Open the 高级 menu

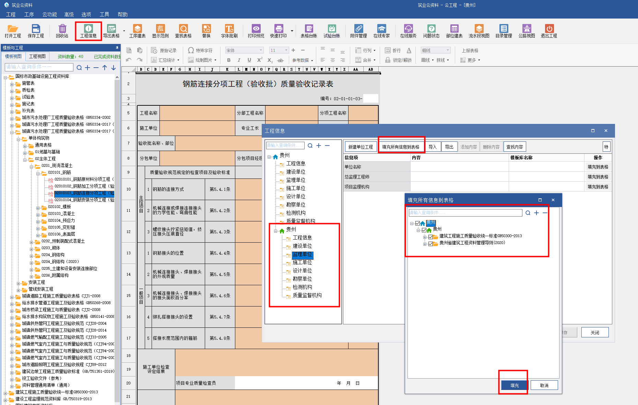tap(69, 14)
